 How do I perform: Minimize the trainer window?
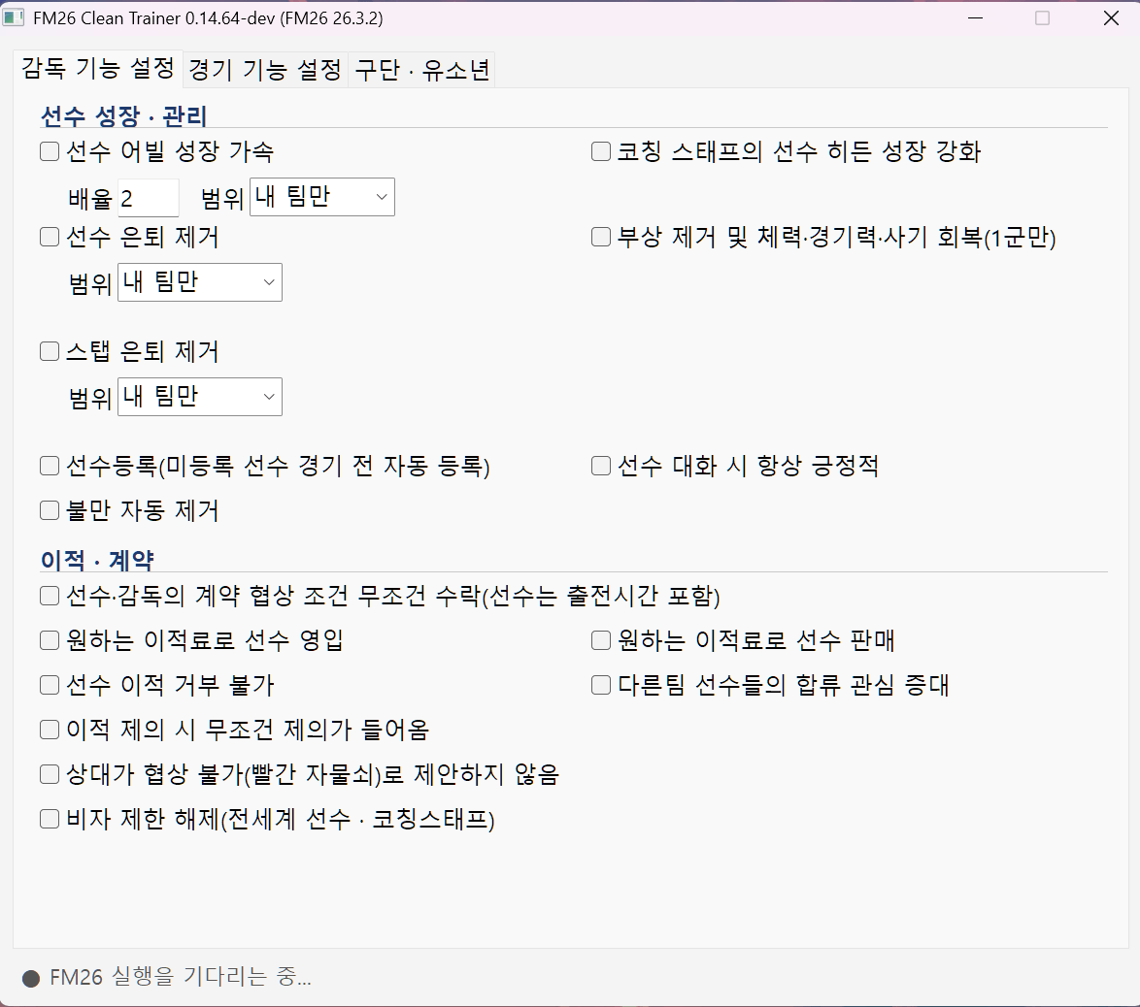976,17
